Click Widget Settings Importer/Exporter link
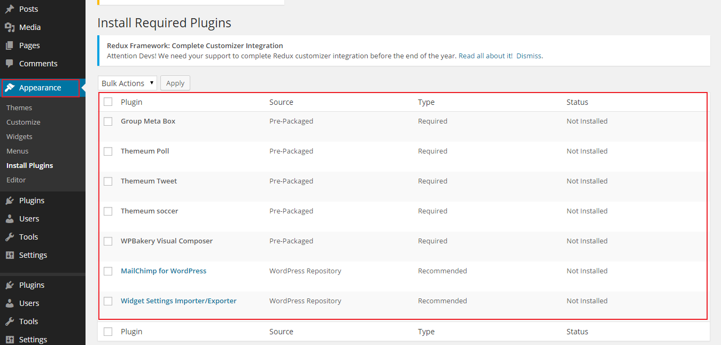The image size is (721, 345). click(x=179, y=301)
